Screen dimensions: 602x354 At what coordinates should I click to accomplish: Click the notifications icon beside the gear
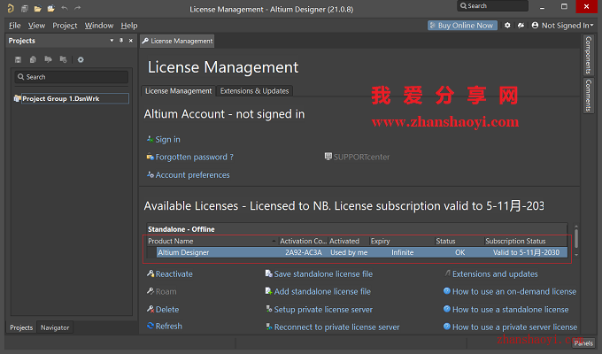tap(521, 26)
